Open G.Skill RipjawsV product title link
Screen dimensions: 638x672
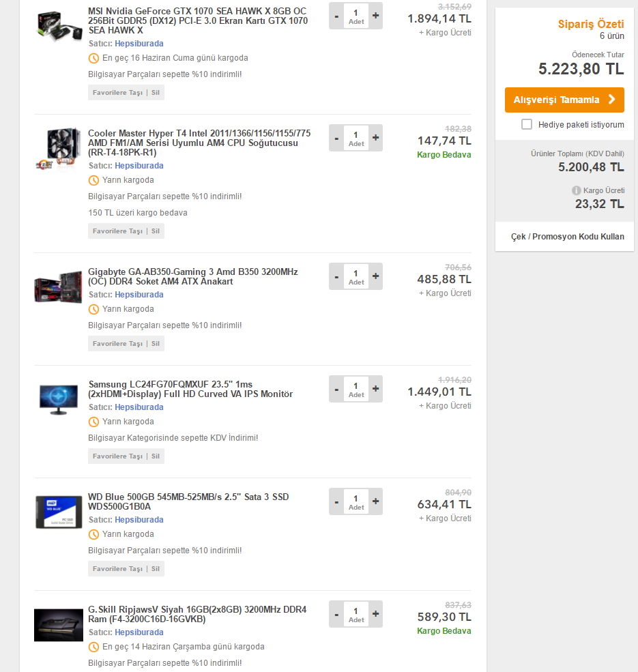pos(197,614)
